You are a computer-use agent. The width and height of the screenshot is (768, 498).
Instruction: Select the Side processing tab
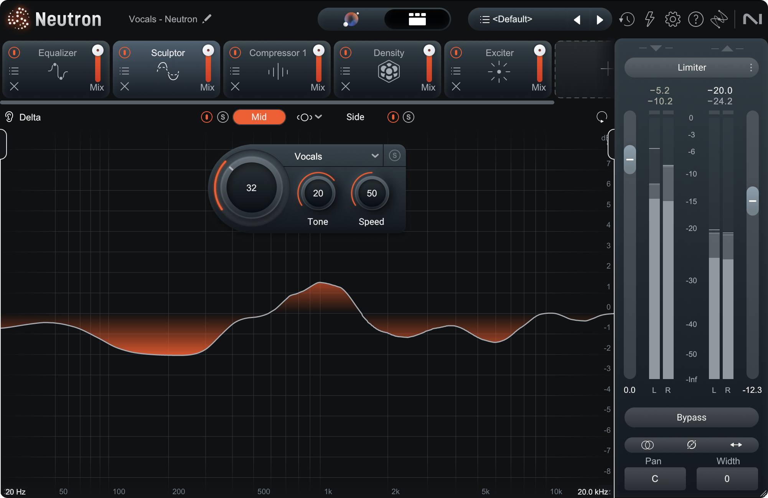click(355, 117)
